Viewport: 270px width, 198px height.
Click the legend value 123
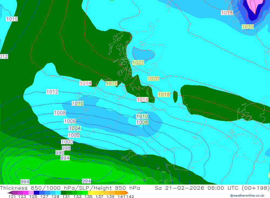[x=22, y=196]
